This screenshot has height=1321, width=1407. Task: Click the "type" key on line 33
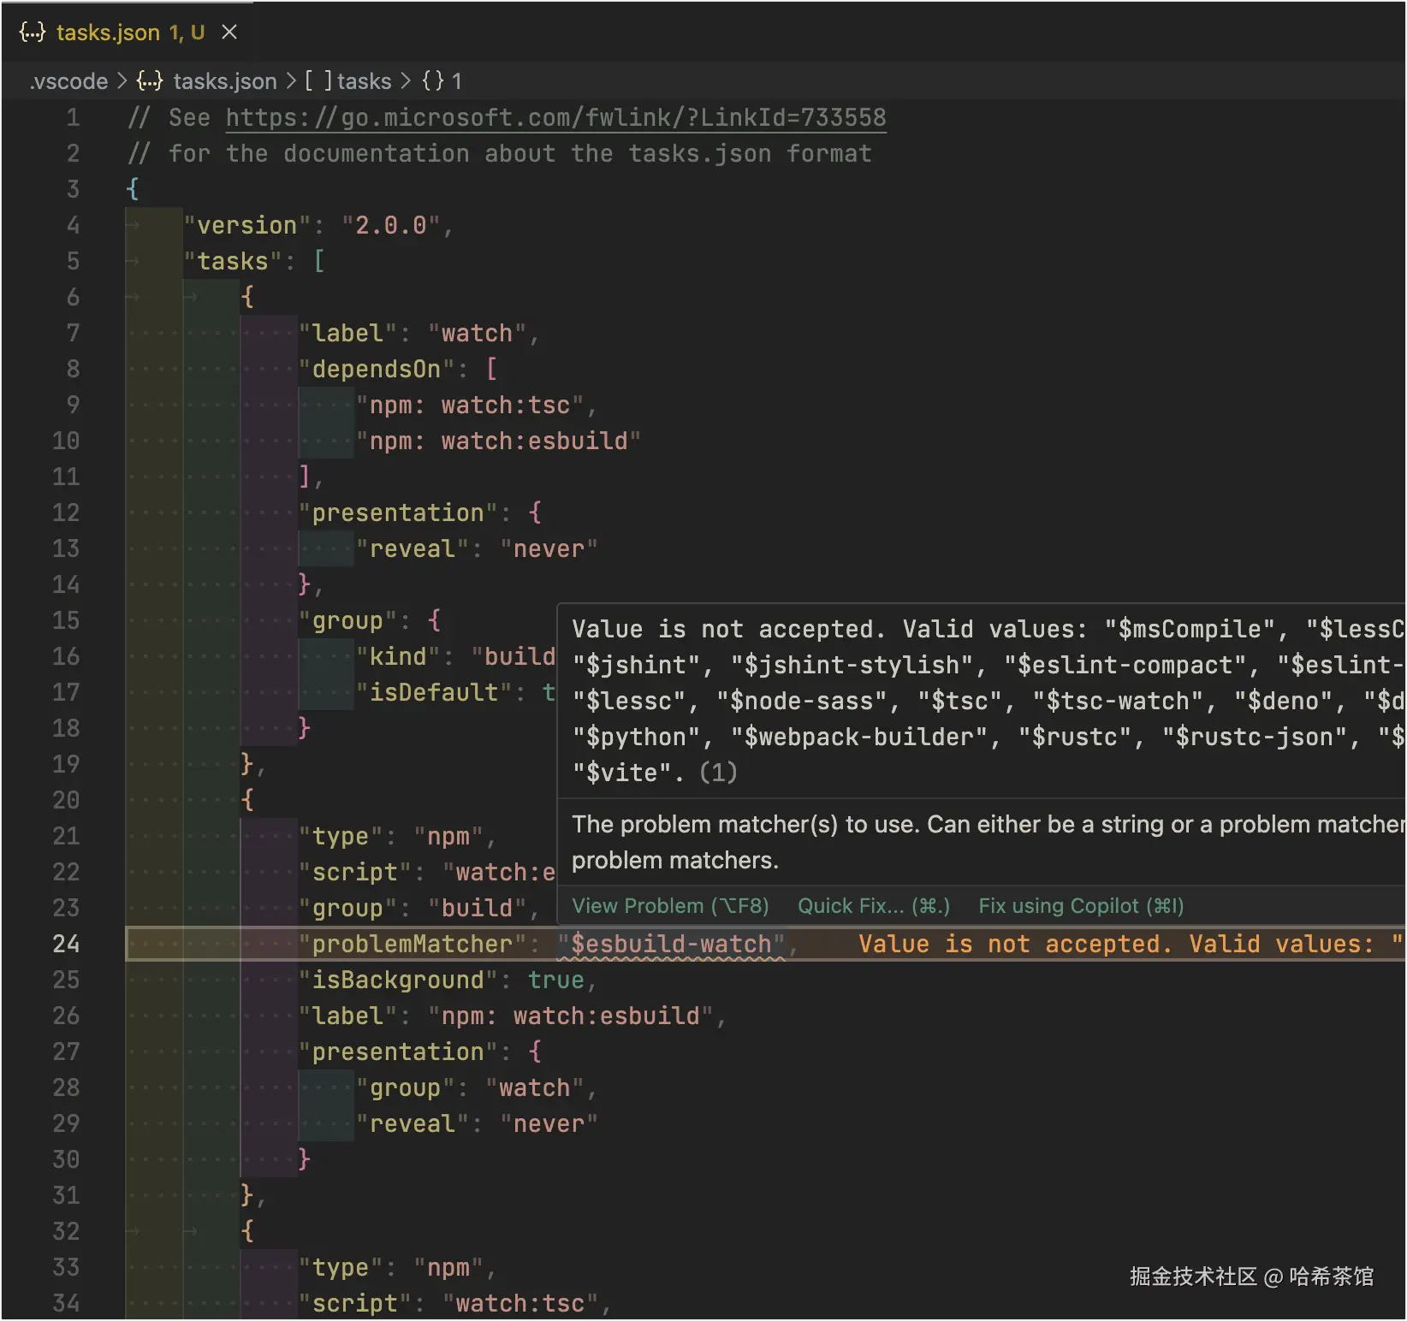[x=341, y=1267]
